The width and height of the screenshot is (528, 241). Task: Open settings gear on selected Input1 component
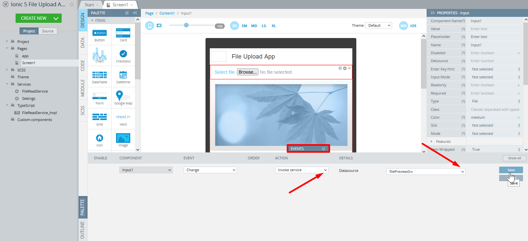click(x=340, y=68)
